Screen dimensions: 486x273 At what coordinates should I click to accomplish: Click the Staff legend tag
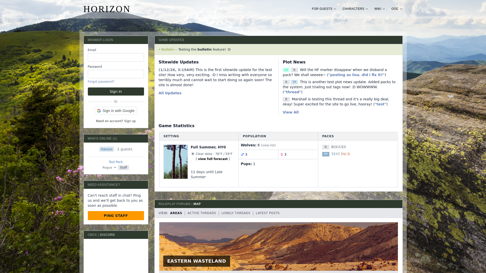pyautogui.click(x=124, y=168)
